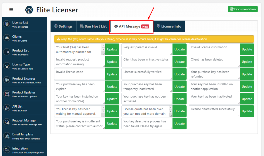Edit 'Your key has been installed on another application' field
Image resolution: width=264 pixels, height=156 pixels.
pyautogui.click(x=214, y=86)
